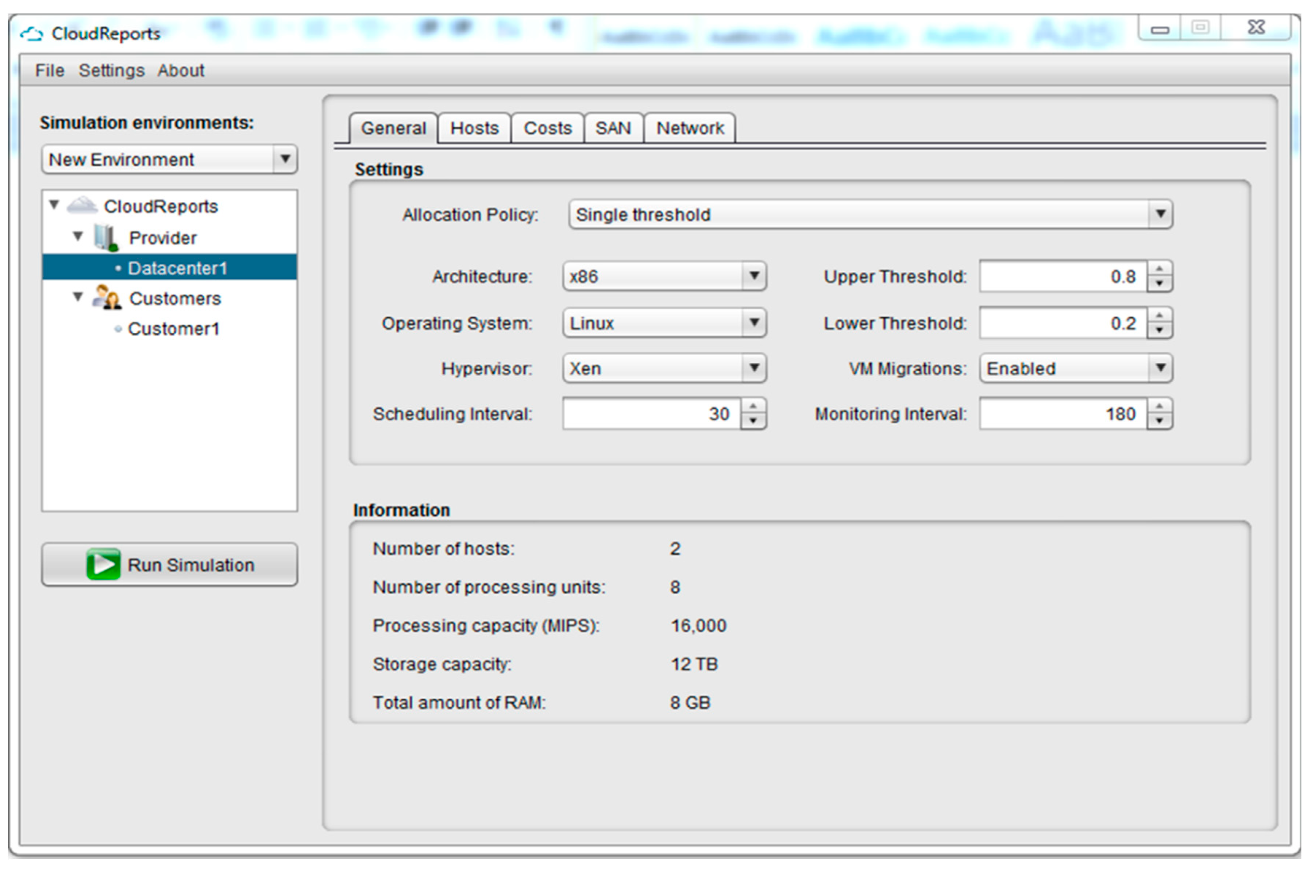Decrease Monitoring Interval with down arrow
The width and height of the screenshot is (1307, 869).
click(1159, 421)
